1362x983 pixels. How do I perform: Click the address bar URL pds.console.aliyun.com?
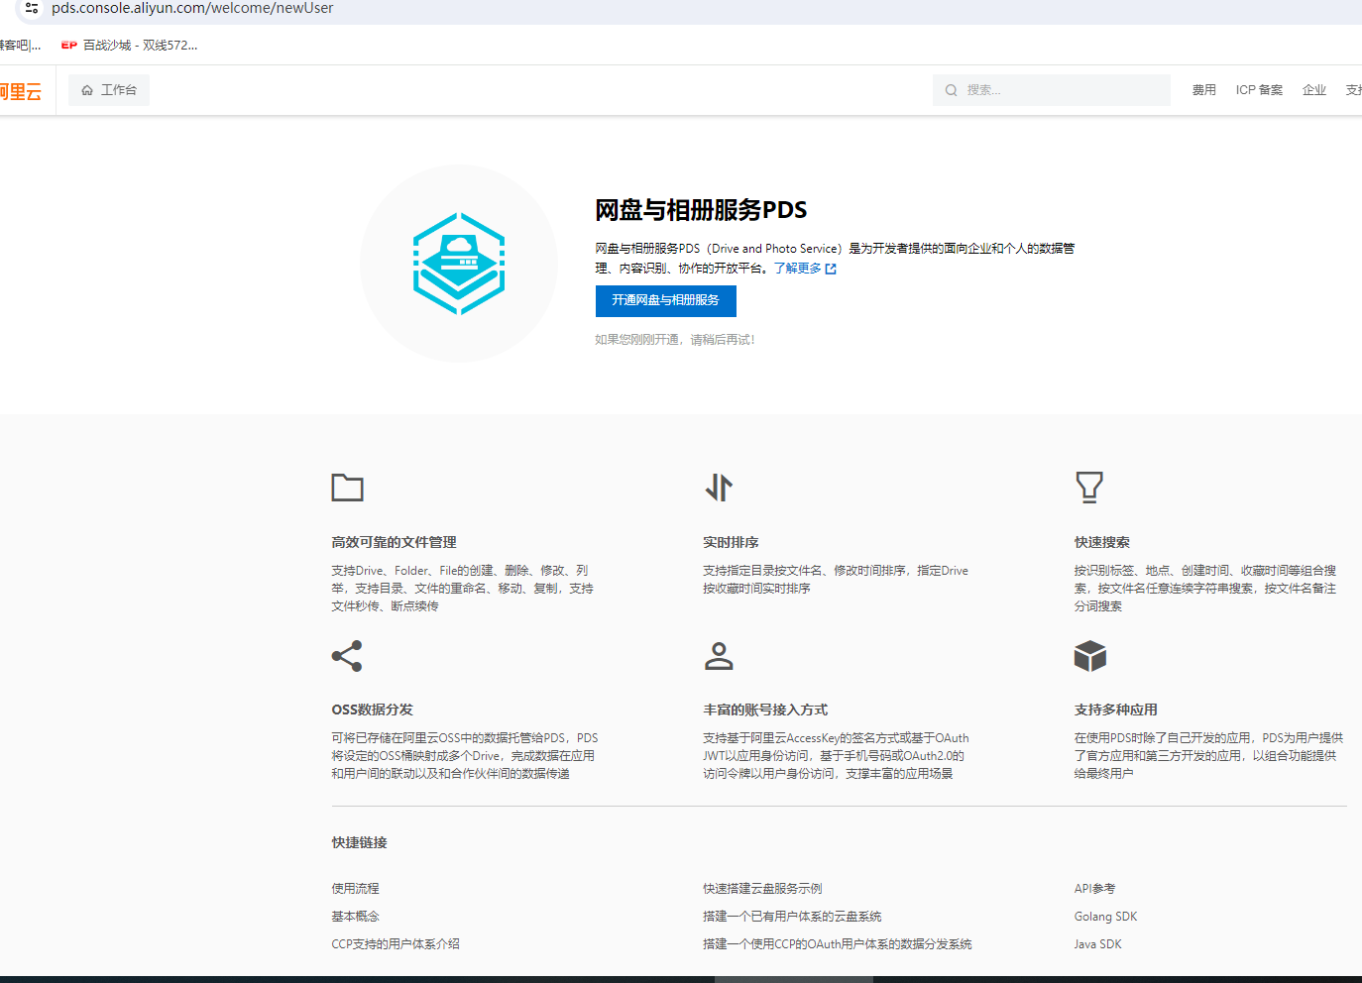[192, 8]
